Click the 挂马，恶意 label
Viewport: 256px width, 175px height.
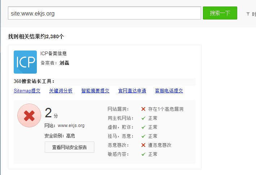pyautogui.click(x=121, y=136)
